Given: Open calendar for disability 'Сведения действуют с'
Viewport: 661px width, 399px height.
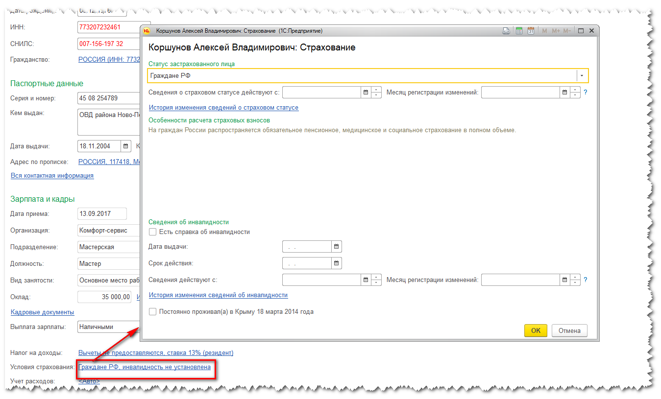Looking at the screenshot, I should [x=366, y=280].
